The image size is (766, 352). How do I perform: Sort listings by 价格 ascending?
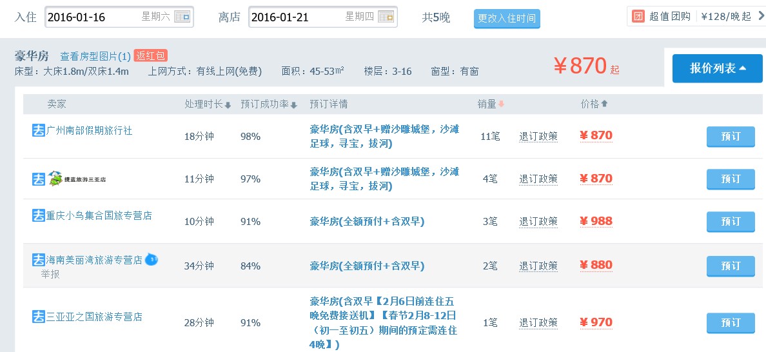(594, 104)
